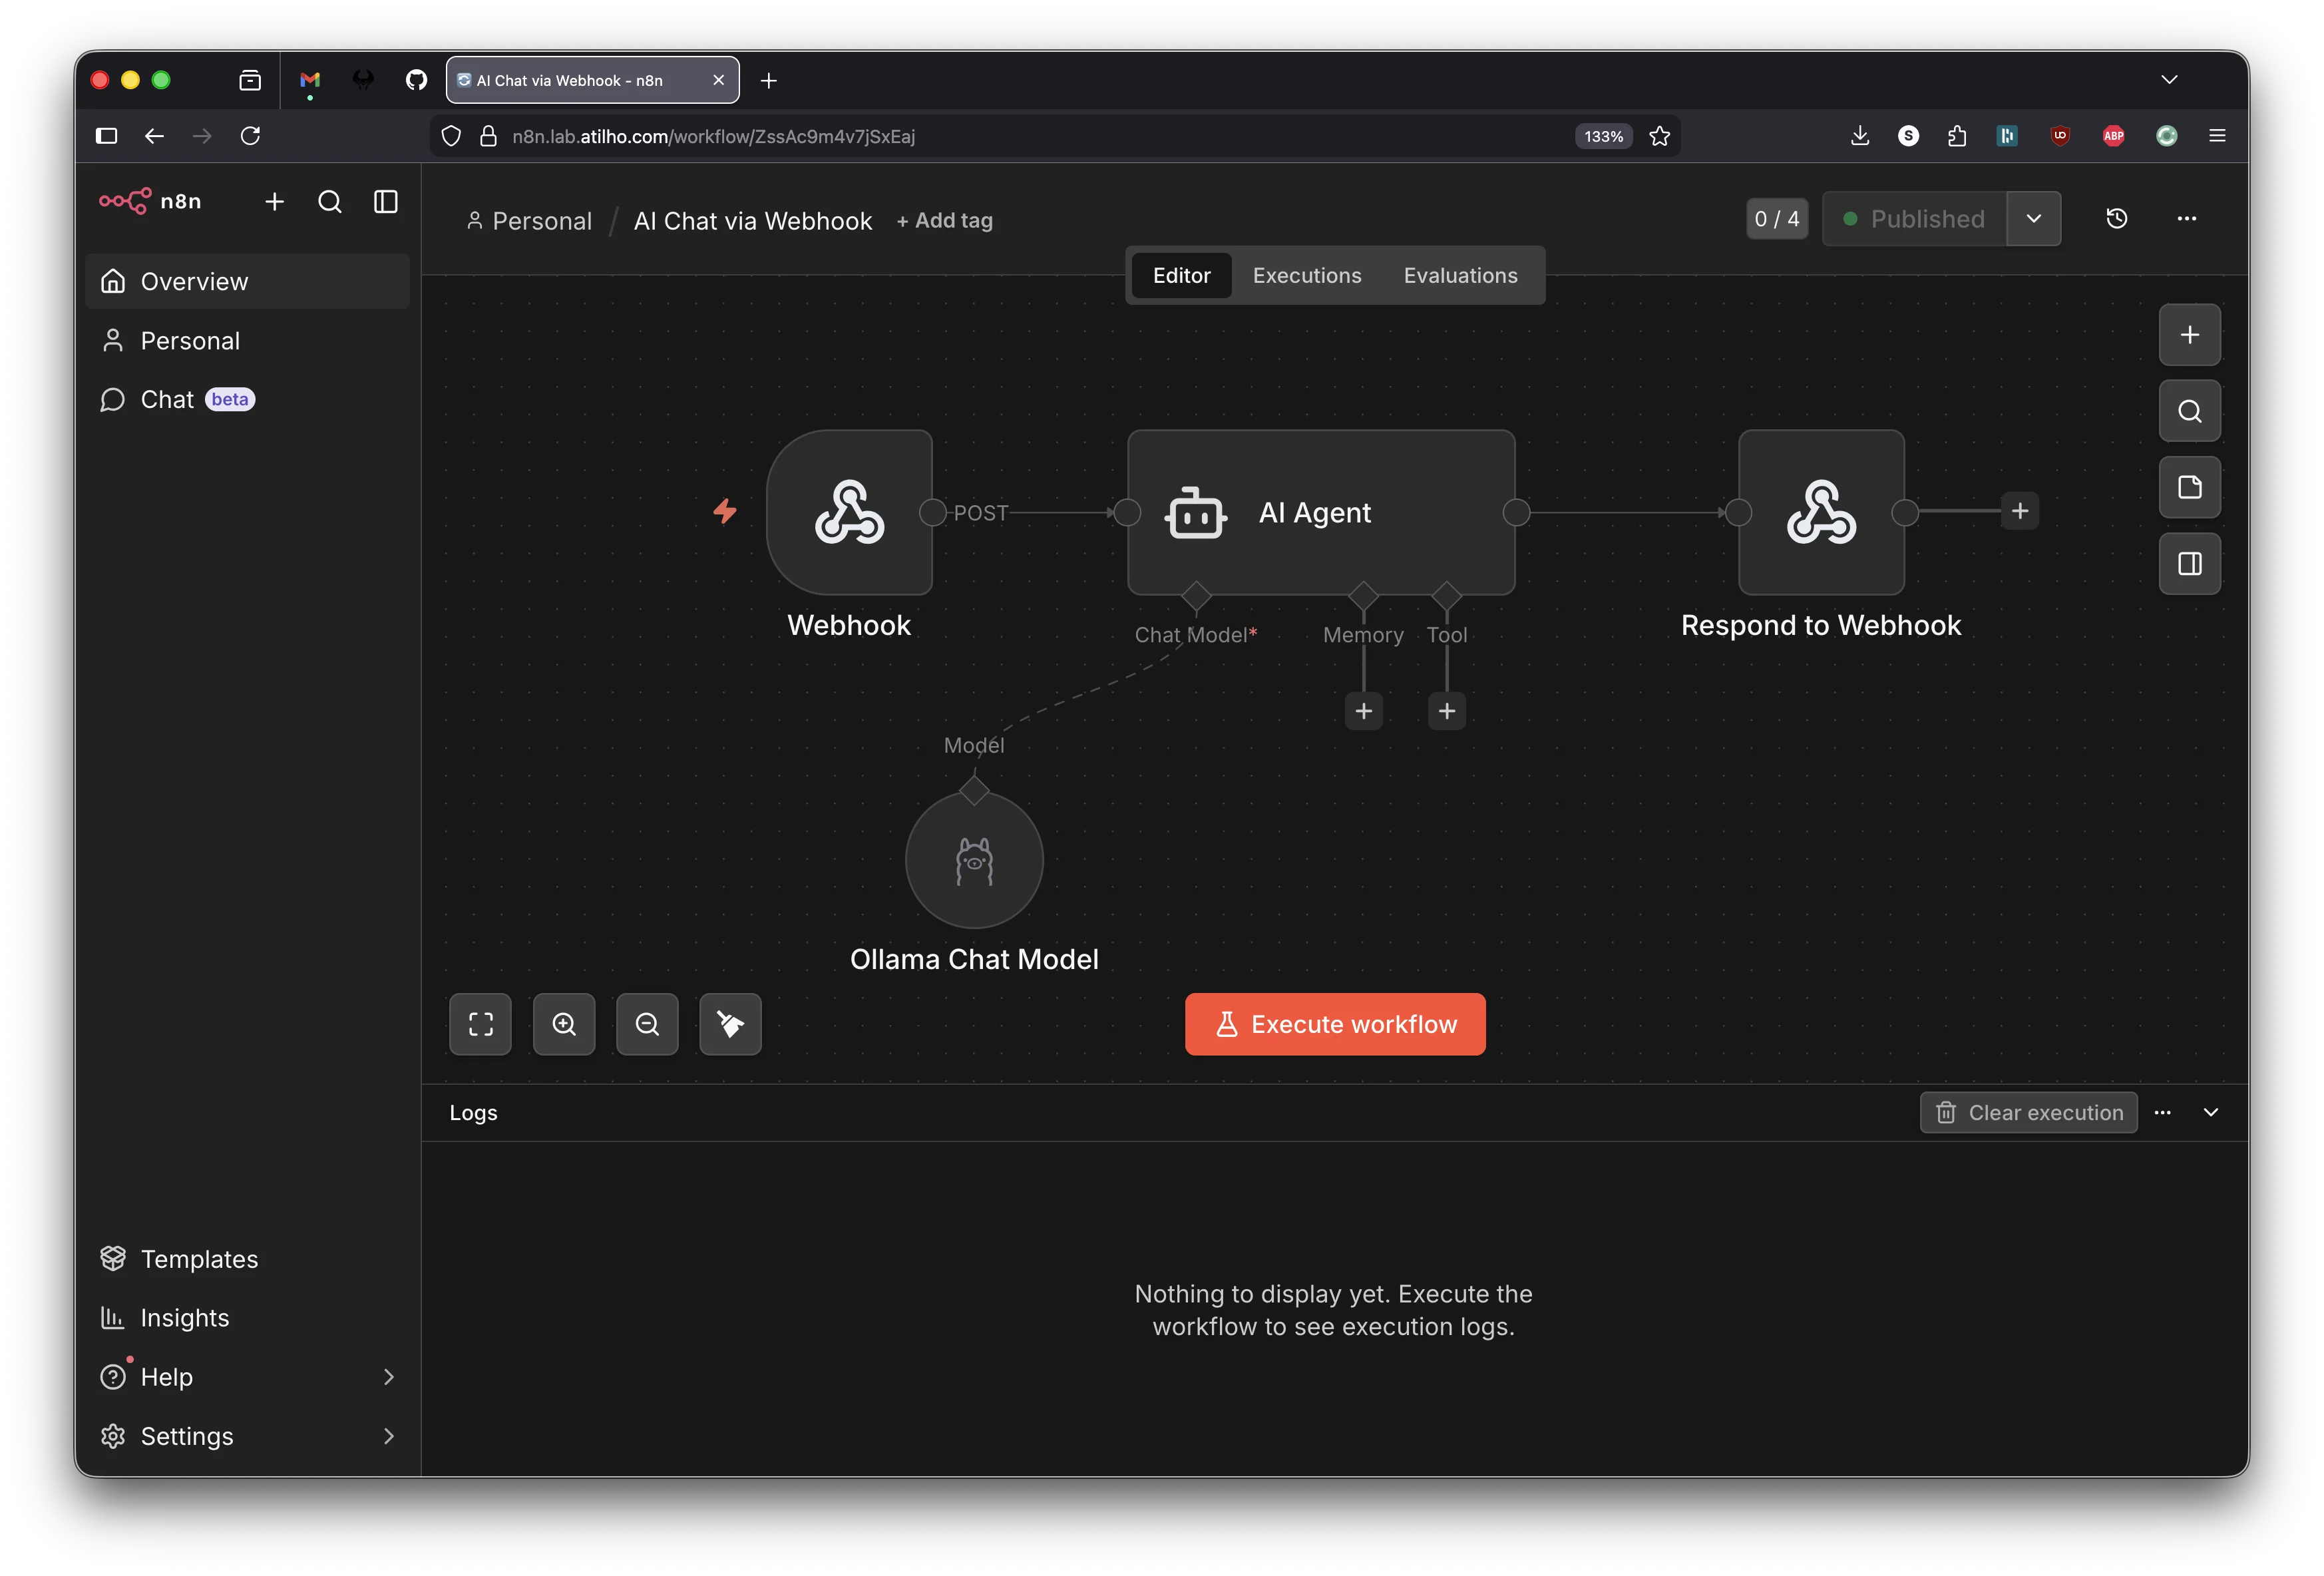Select the Webhook trigger node

(849, 512)
